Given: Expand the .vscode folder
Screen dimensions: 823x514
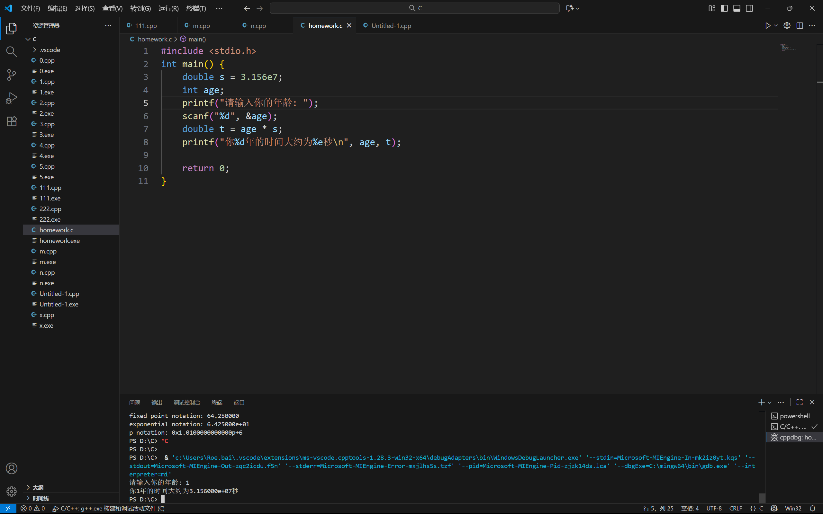Looking at the screenshot, I should (x=50, y=49).
